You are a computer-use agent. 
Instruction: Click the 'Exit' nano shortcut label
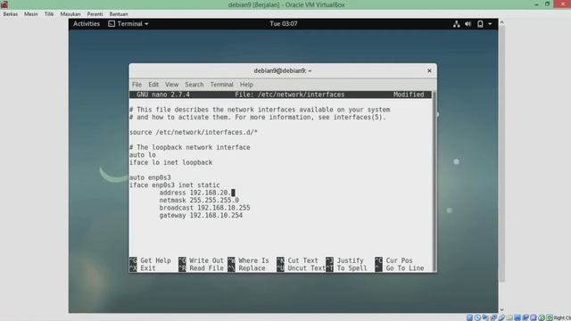point(148,268)
